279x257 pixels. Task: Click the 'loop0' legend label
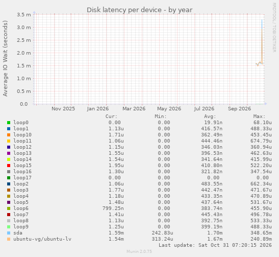pos(21,123)
